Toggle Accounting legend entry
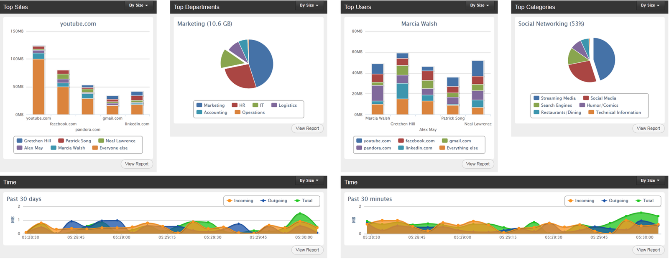 tap(212, 113)
